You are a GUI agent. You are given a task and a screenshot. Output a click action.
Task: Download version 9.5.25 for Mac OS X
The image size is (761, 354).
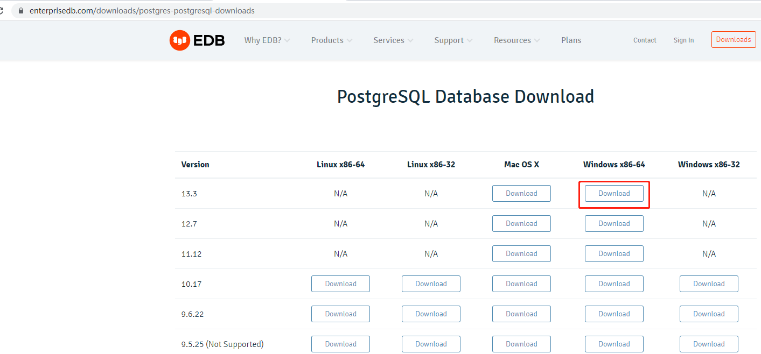(x=521, y=344)
